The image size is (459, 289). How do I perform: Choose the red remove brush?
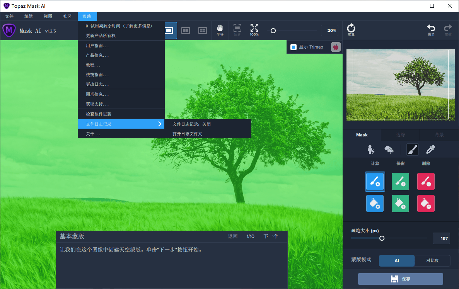tap(426, 181)
